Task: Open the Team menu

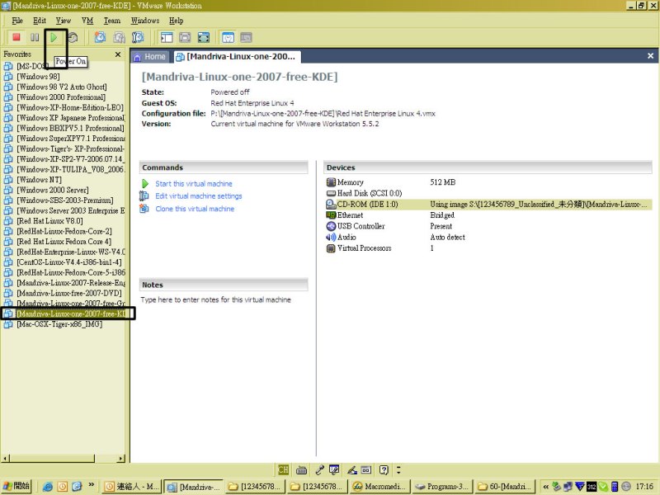Action: pos(112,21)
